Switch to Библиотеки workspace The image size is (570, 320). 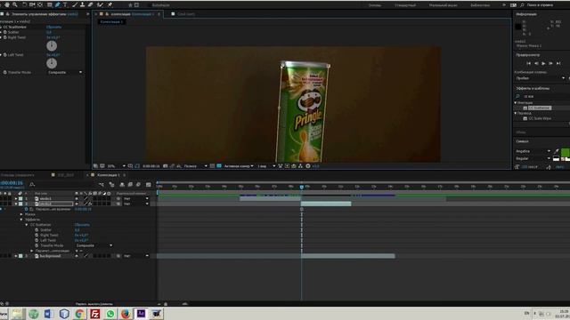[480, 5]
